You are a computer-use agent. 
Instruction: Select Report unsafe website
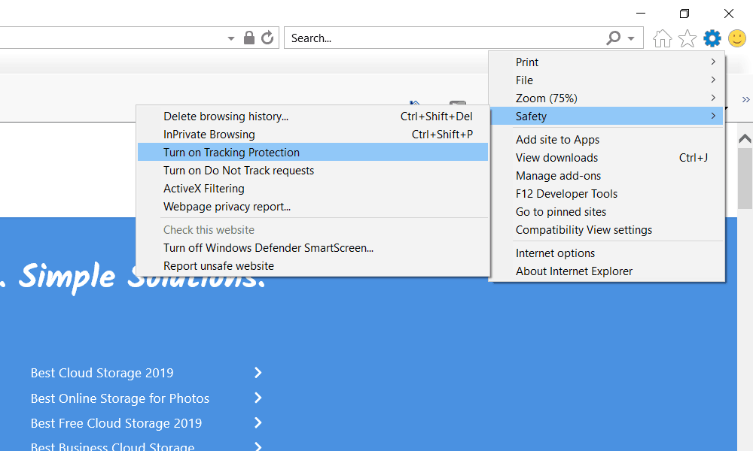(x=312, y=266)
